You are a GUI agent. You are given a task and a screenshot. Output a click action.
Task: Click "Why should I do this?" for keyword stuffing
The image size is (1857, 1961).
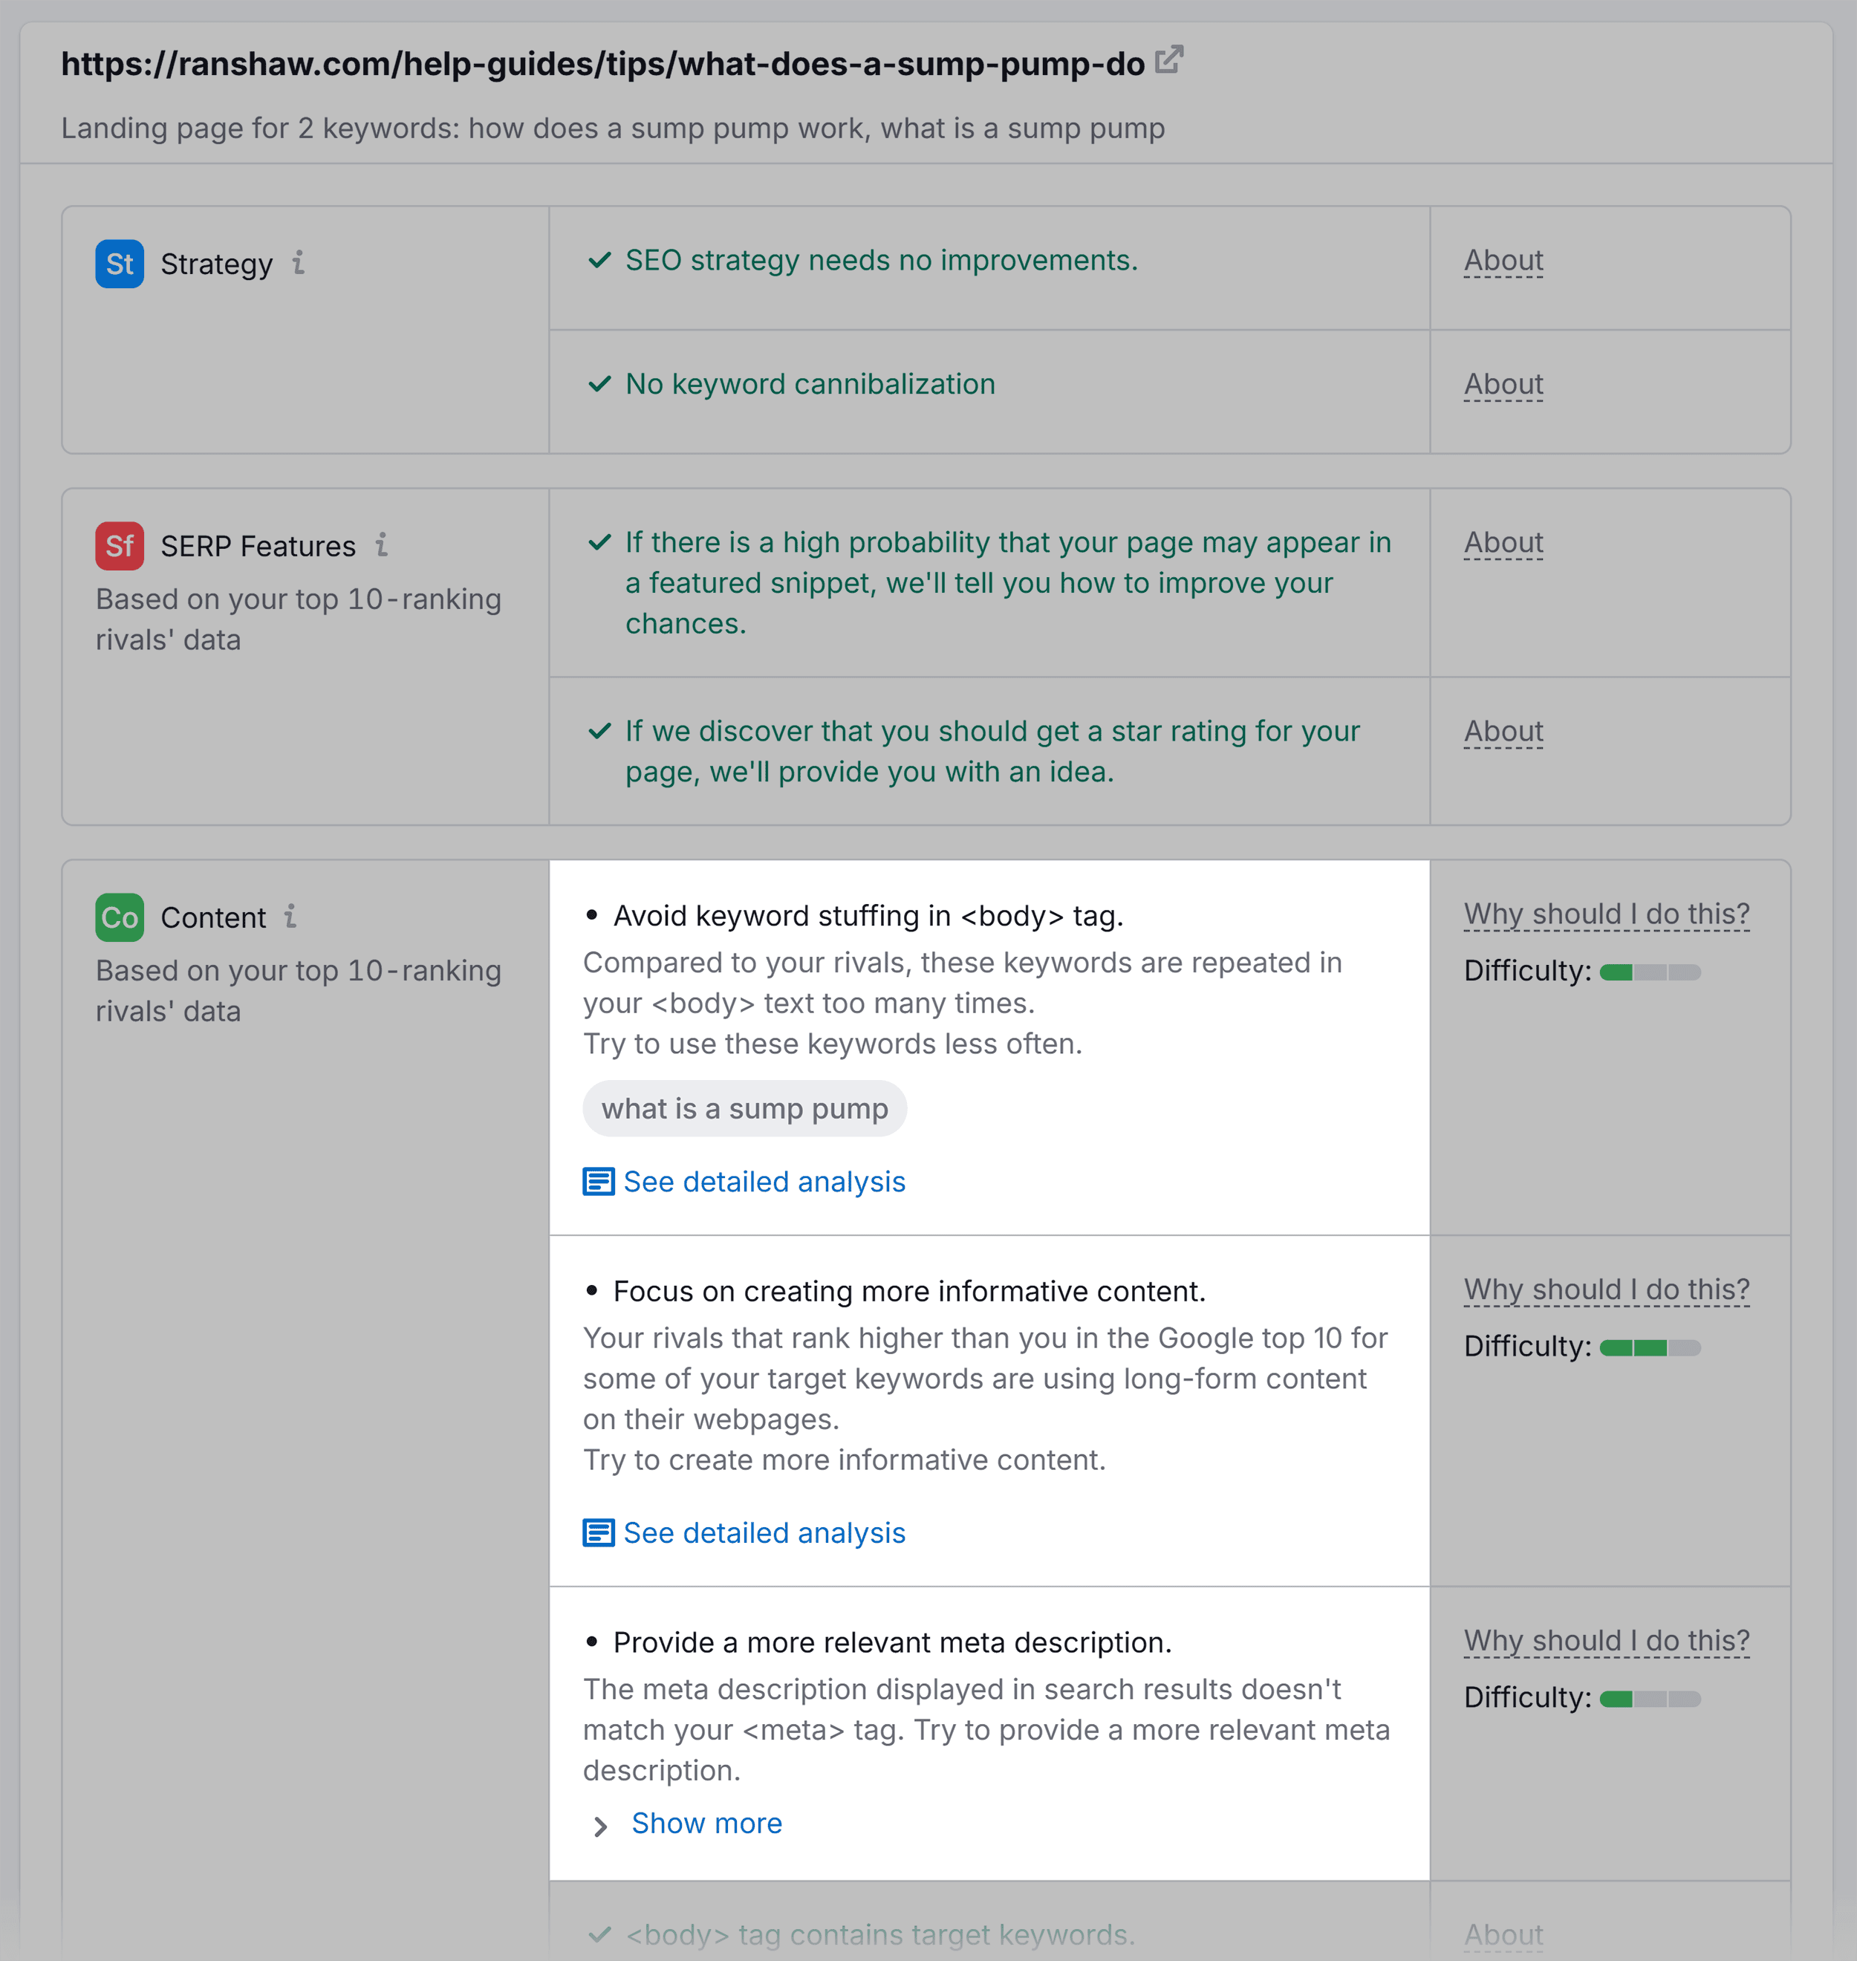1607,914
